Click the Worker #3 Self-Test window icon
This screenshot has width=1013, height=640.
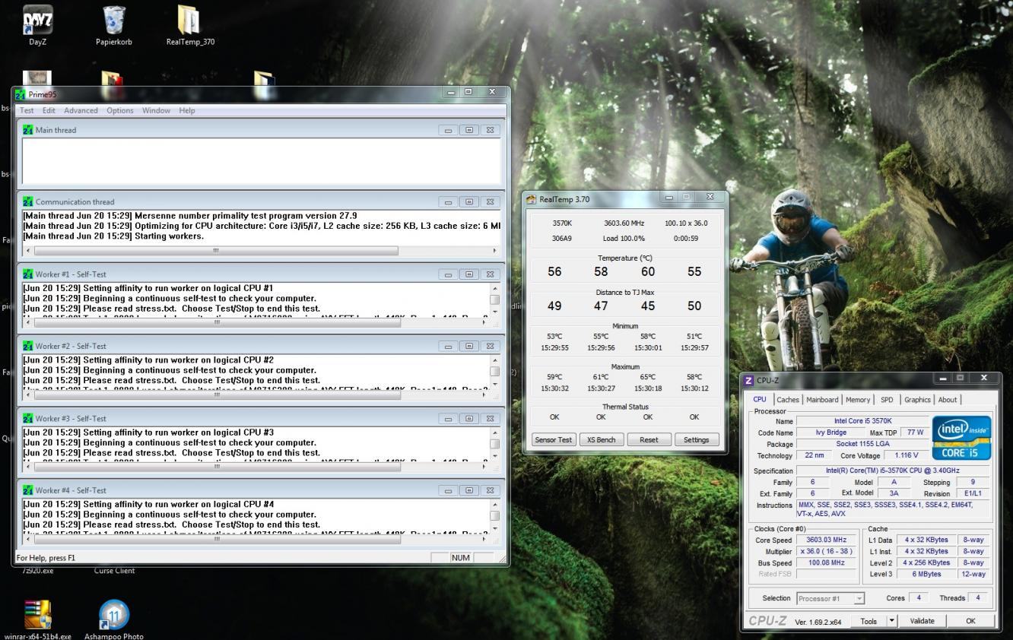point(28,418)
